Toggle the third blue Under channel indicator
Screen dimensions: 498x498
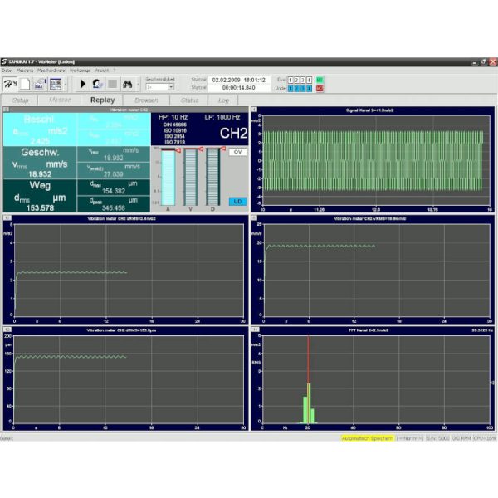(x=303, y=88)
